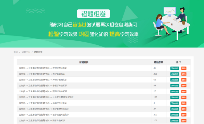
Task: Start 组卷 for 中医学专业知识
Action: (x=175, y=86)
